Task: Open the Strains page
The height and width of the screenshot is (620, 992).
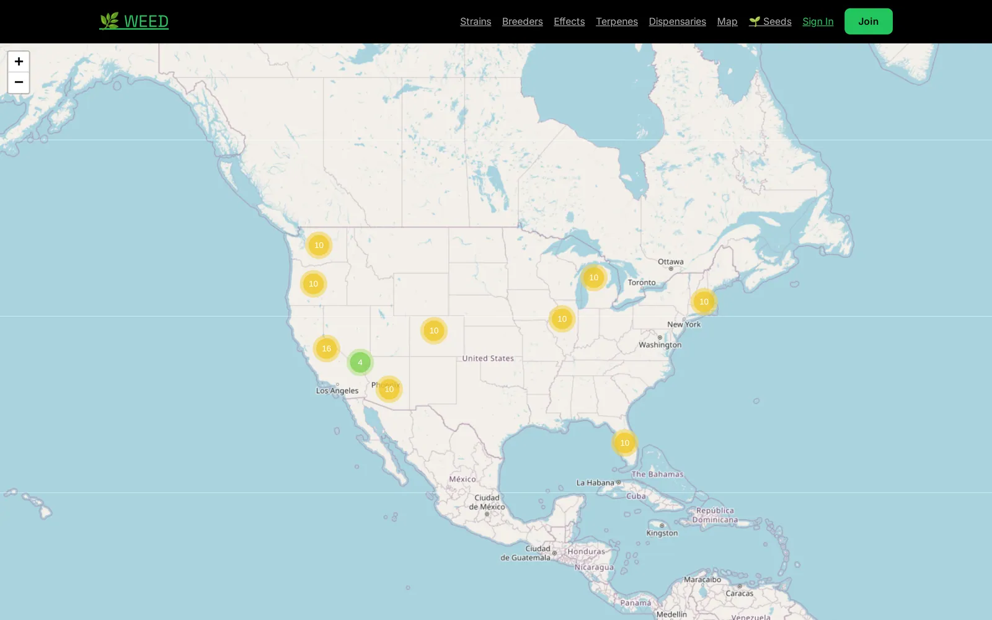Action: (x=476, y=21)
